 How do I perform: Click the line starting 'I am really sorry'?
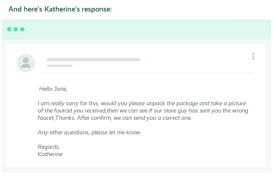coord(142,103)
